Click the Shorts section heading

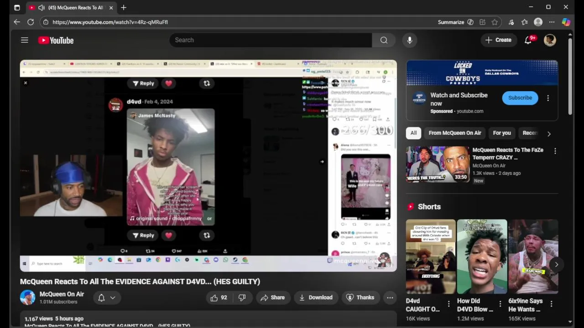point(429,207)
